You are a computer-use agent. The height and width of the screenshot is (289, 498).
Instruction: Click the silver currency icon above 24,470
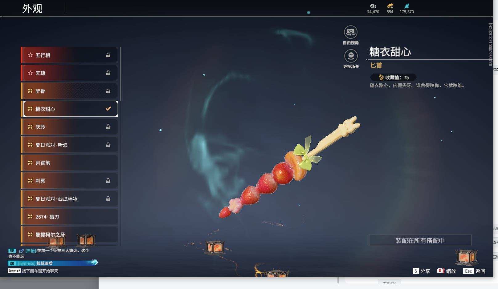point(373,6)
